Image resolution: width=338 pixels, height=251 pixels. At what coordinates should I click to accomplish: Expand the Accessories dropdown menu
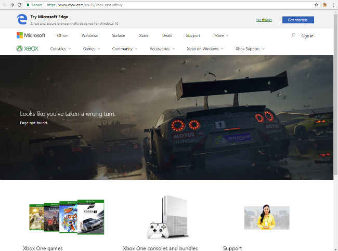pyautogui.click(x=162, y=49)
